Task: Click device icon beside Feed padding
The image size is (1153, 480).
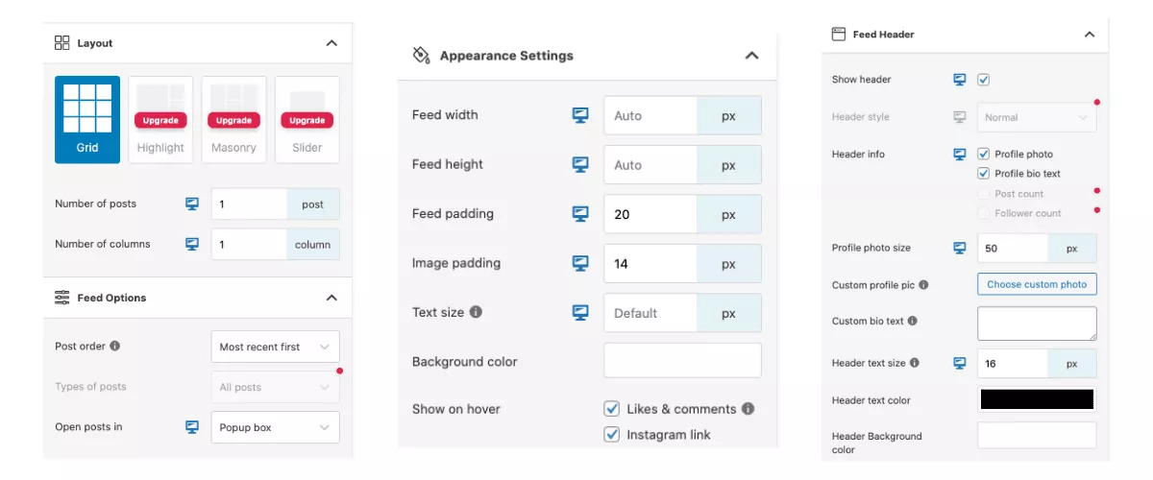Action: click(580, 213)
